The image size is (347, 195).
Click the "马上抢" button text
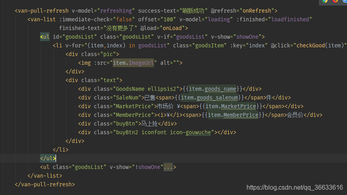click(150, 124)
